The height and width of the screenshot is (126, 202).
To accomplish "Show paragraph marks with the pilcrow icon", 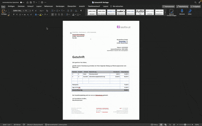I will (81, 11).
